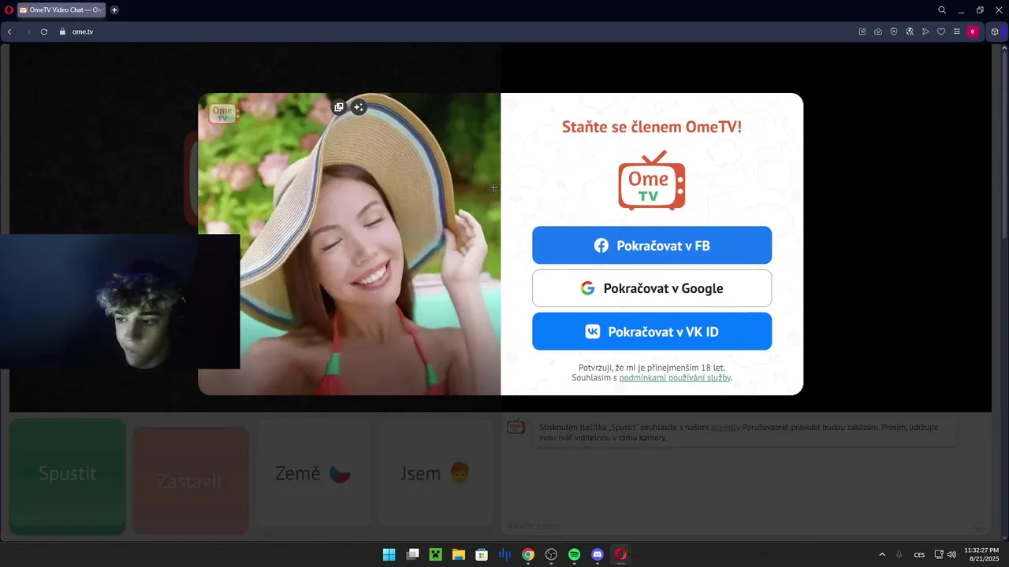Click the multi-window icon on the promo image
The image size is (1009, 567).
pyautogui.click(x=339, y=107)
